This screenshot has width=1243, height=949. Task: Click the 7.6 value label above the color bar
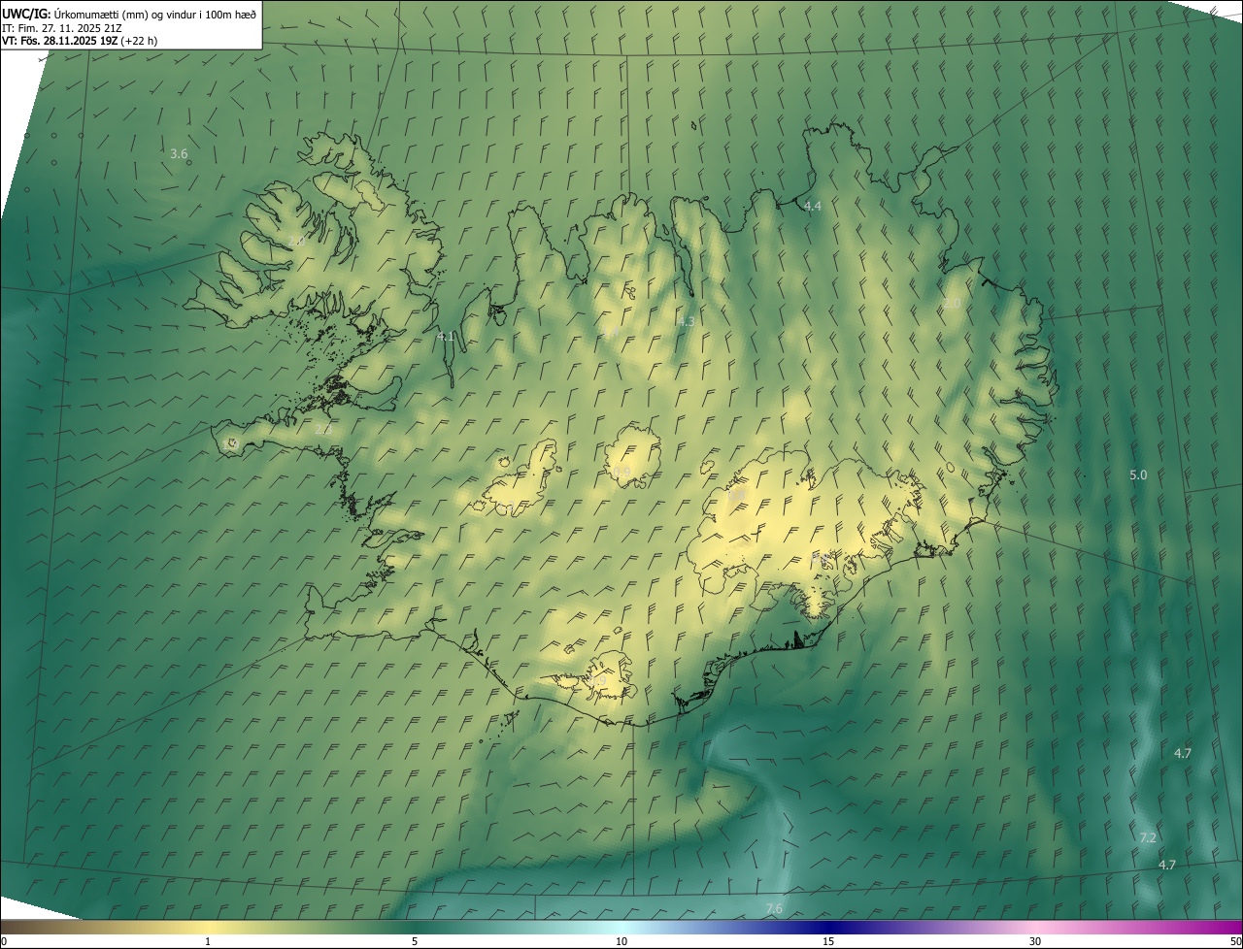click(x=774, y=908)
